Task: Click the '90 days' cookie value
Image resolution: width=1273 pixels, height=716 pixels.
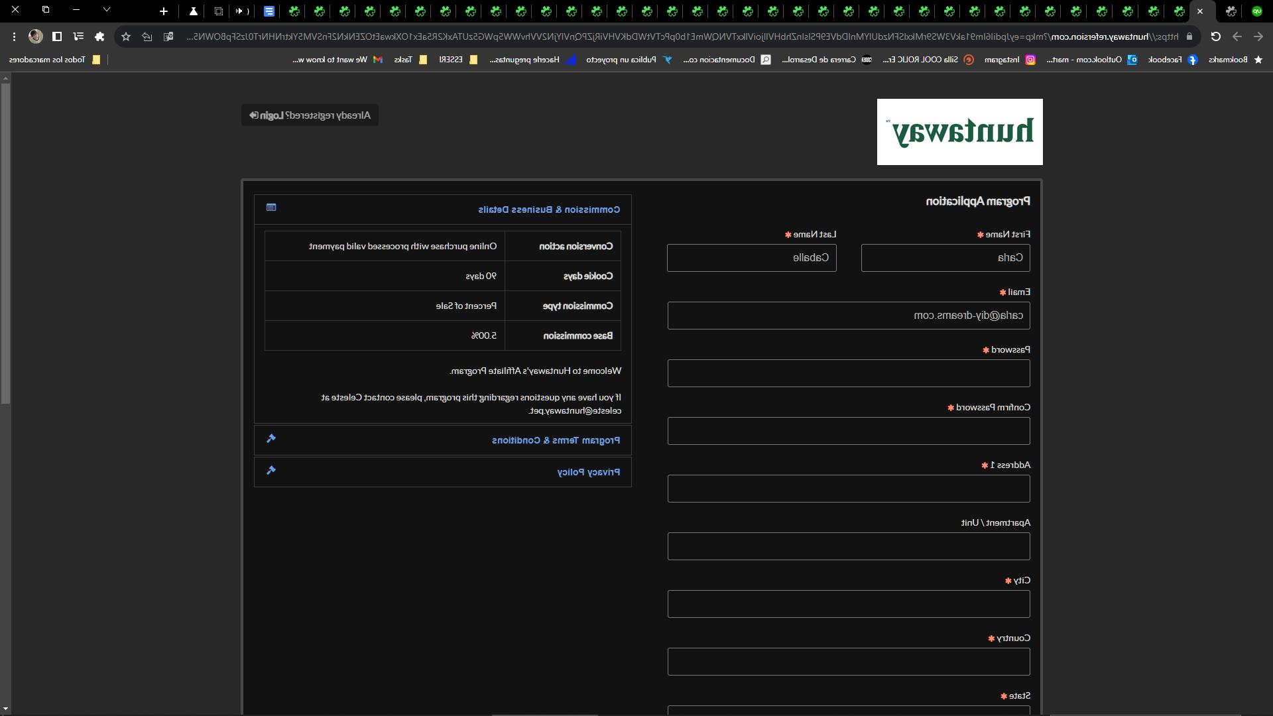Action: point(481,276)
